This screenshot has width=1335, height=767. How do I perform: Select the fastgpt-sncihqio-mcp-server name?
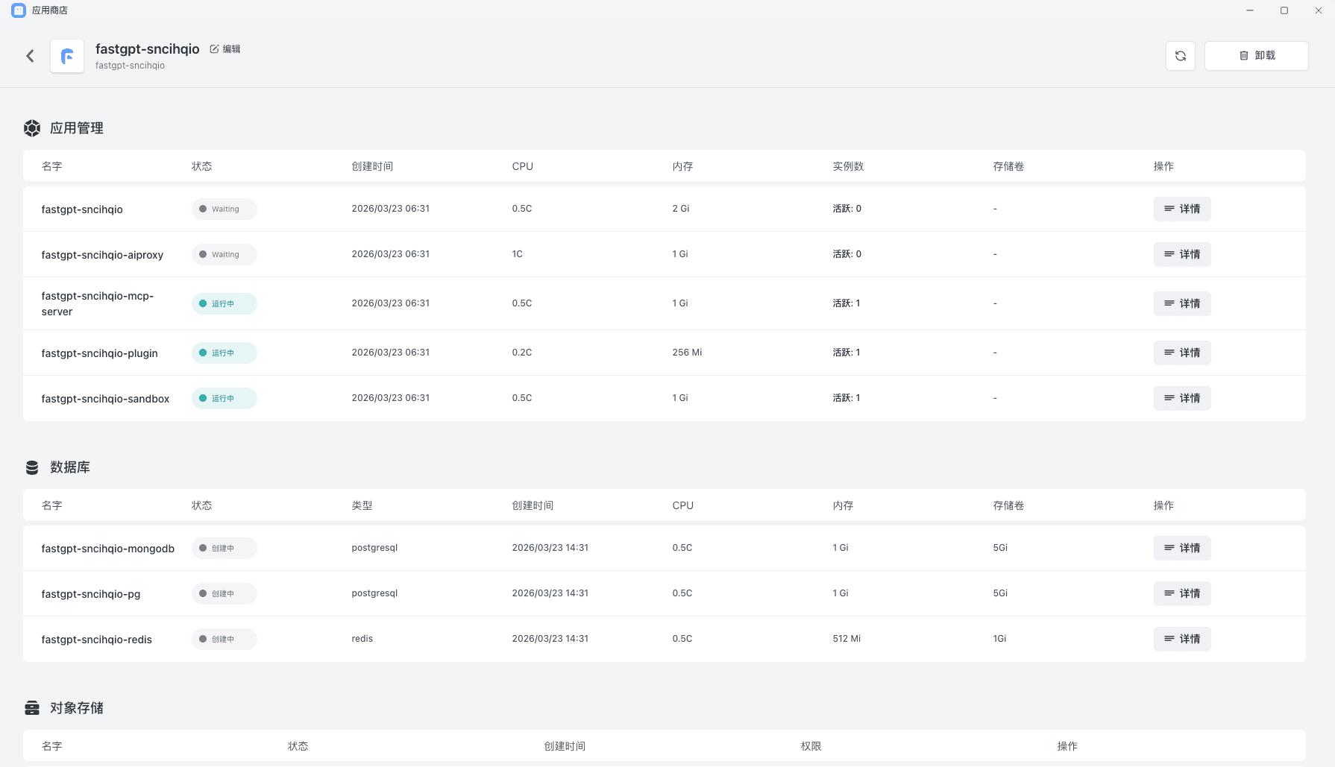pyautogui.click(x=98, y=304)
